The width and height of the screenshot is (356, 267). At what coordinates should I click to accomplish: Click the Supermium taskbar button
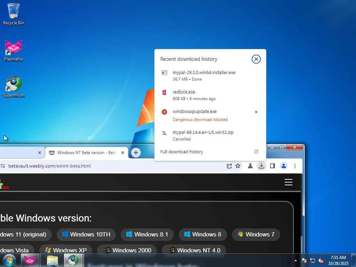(73, 260)
